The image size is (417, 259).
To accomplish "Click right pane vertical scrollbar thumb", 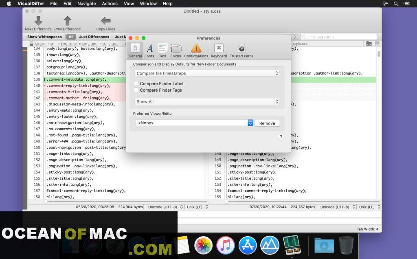I will coord(379,54).
